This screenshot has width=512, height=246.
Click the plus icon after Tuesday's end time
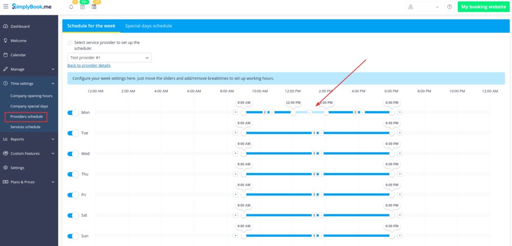coord(400,133)
